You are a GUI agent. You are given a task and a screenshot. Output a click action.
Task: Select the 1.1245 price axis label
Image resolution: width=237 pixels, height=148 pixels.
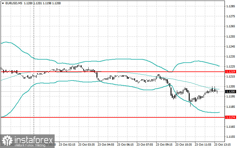231,46
